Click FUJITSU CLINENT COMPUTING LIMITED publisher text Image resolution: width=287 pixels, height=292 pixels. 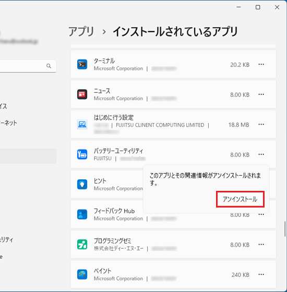coord(160,125)
